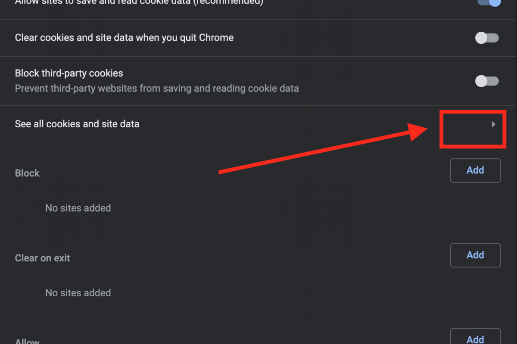Viewport: 517px width, 344px height.
Task: Click No sites added under Block
Action: point(78,208)
